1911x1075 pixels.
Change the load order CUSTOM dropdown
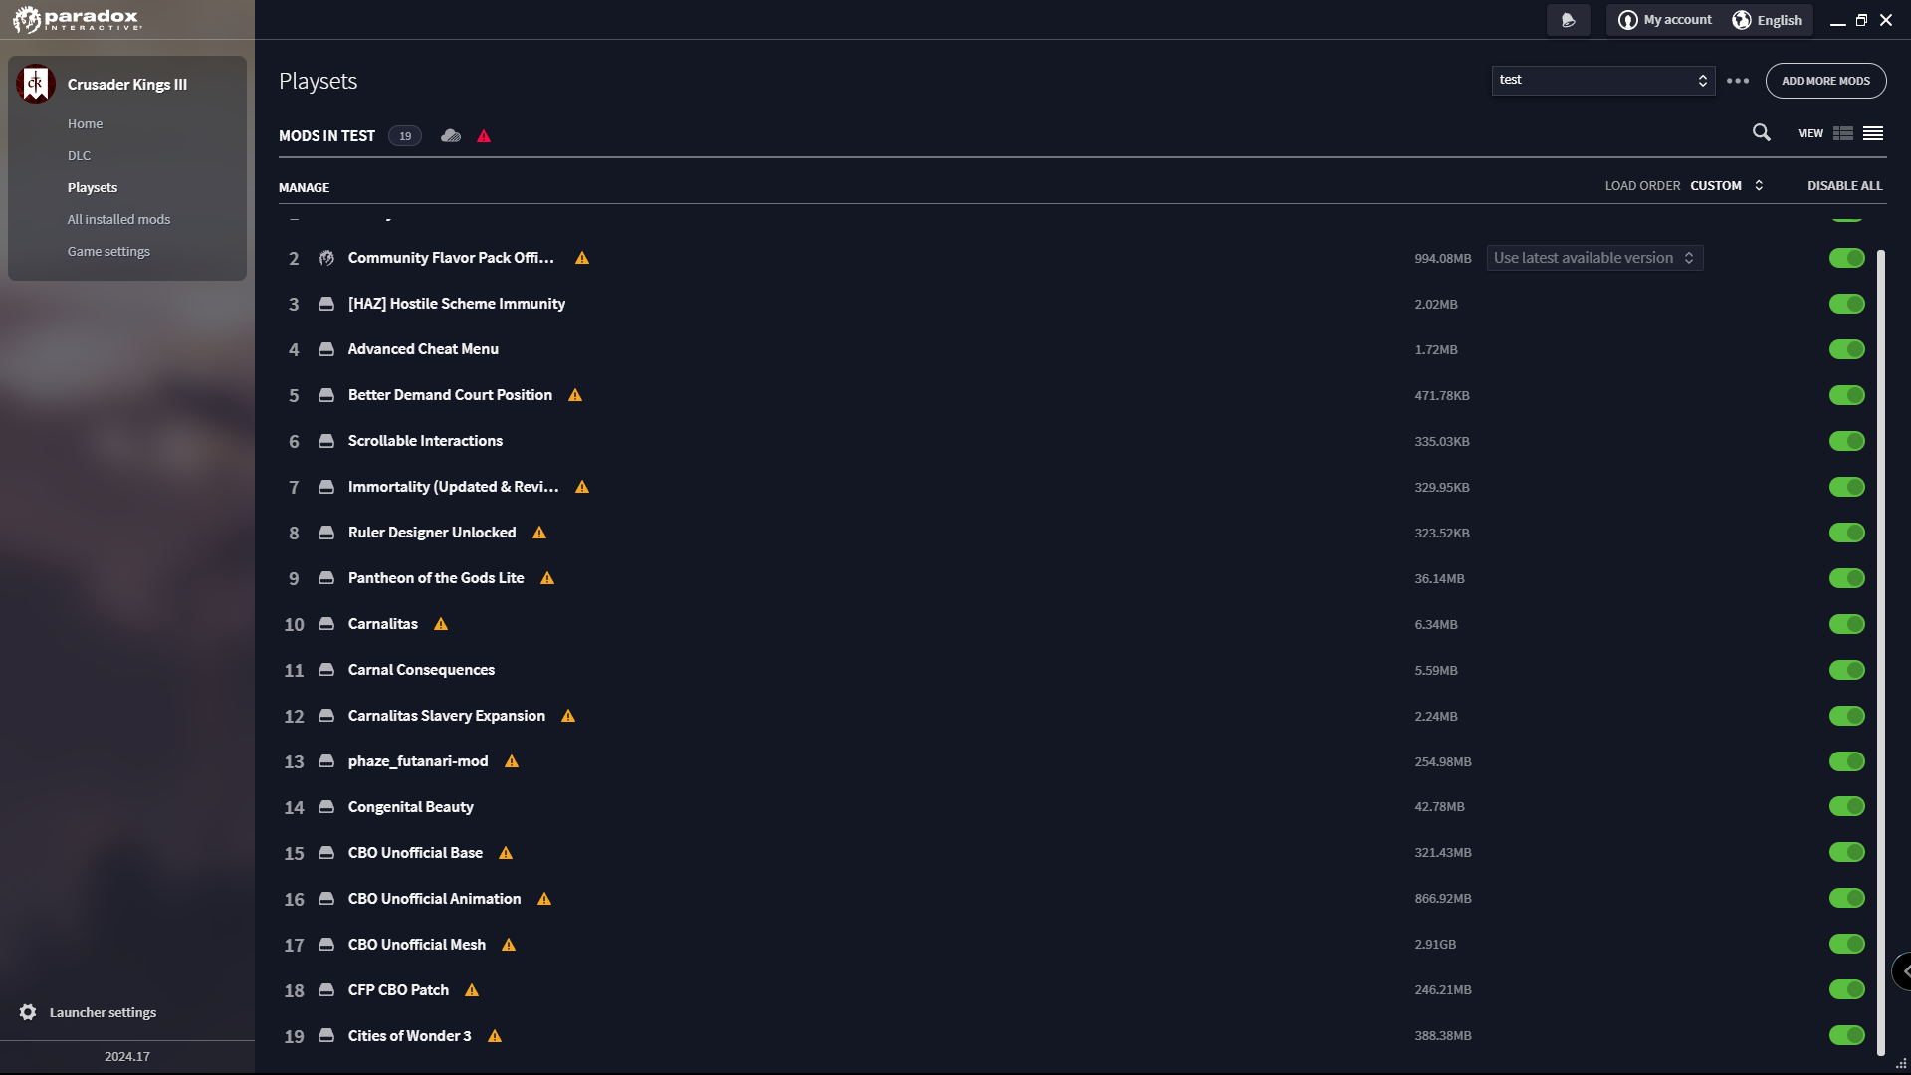(x=1727, y=186)
